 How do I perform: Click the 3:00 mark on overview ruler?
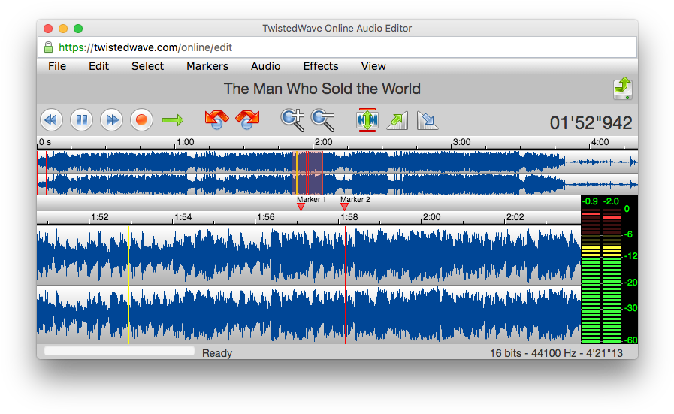pyautogui.click(x=461, y=142)
